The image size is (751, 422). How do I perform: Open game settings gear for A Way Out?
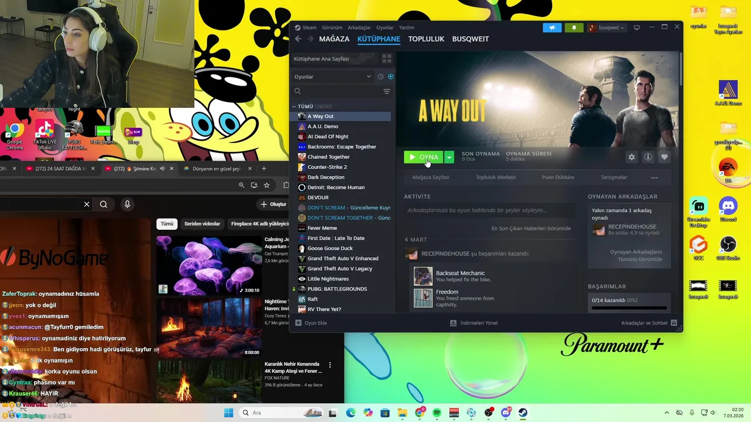tap(631, 157)
